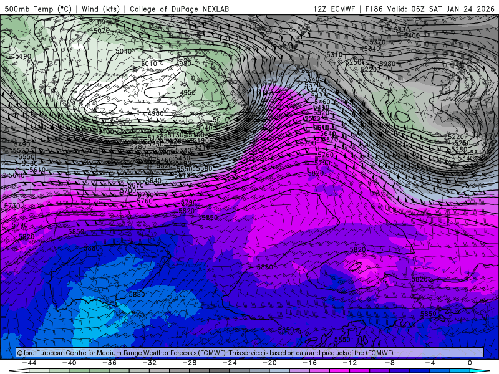499x374 pixels.
Task: Click the '5490' contour label at left edge
Action: [22, 145]
